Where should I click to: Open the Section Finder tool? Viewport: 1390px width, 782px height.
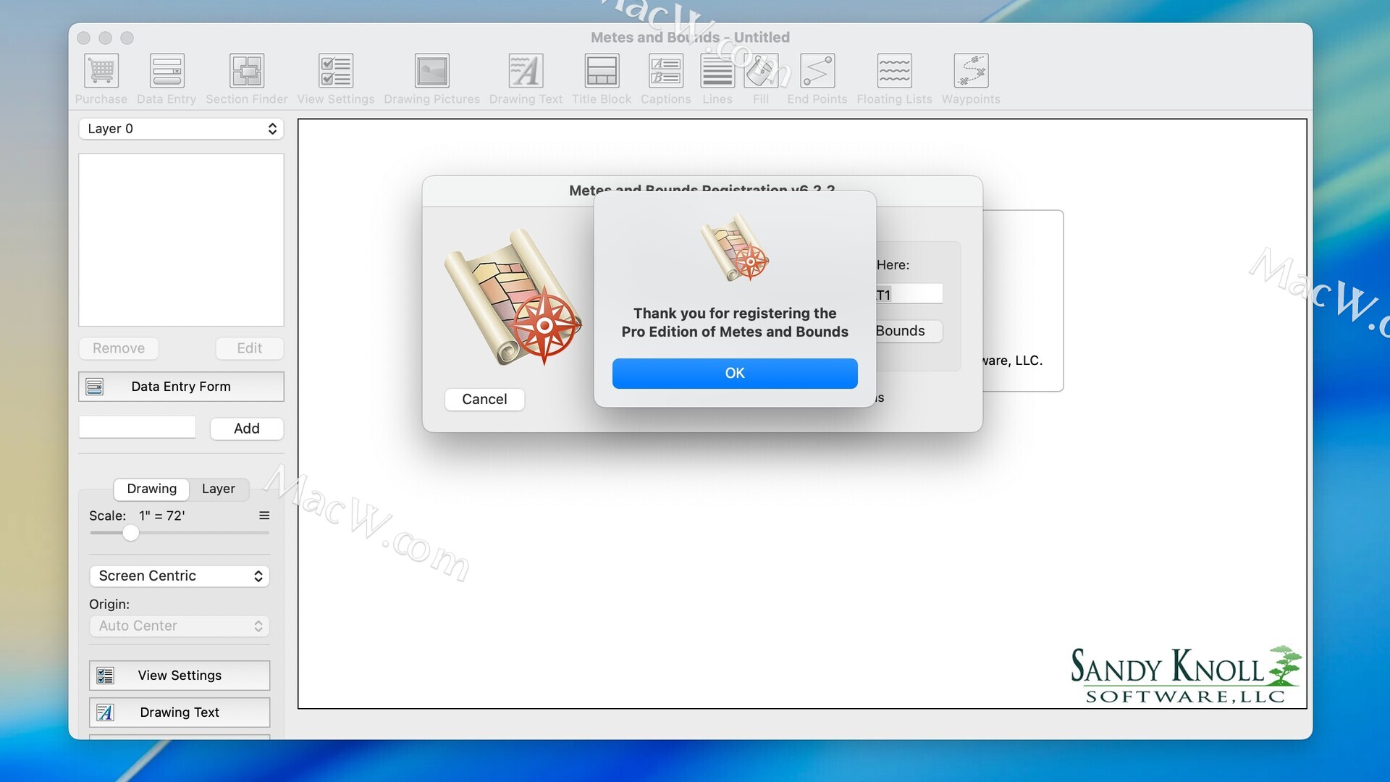tap(246, 71)
